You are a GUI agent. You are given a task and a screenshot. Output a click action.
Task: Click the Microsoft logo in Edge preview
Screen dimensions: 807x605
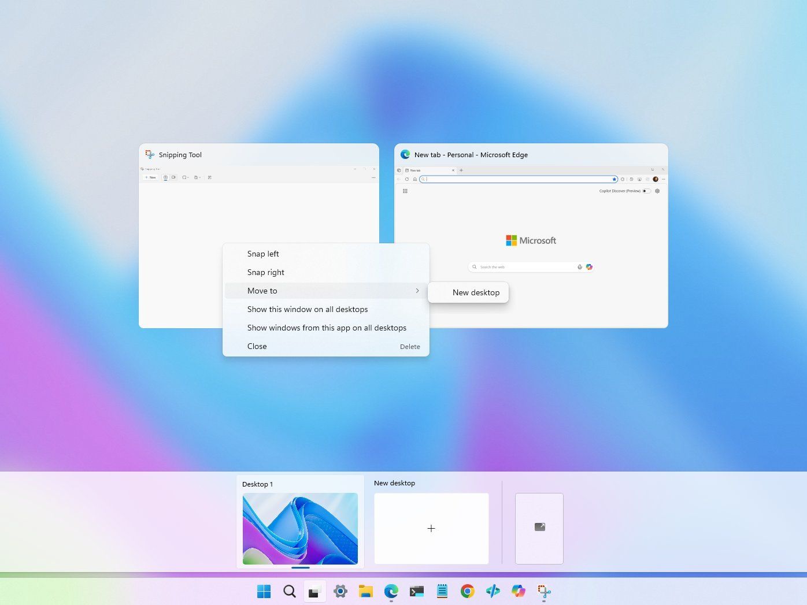[x=531, y=240]
